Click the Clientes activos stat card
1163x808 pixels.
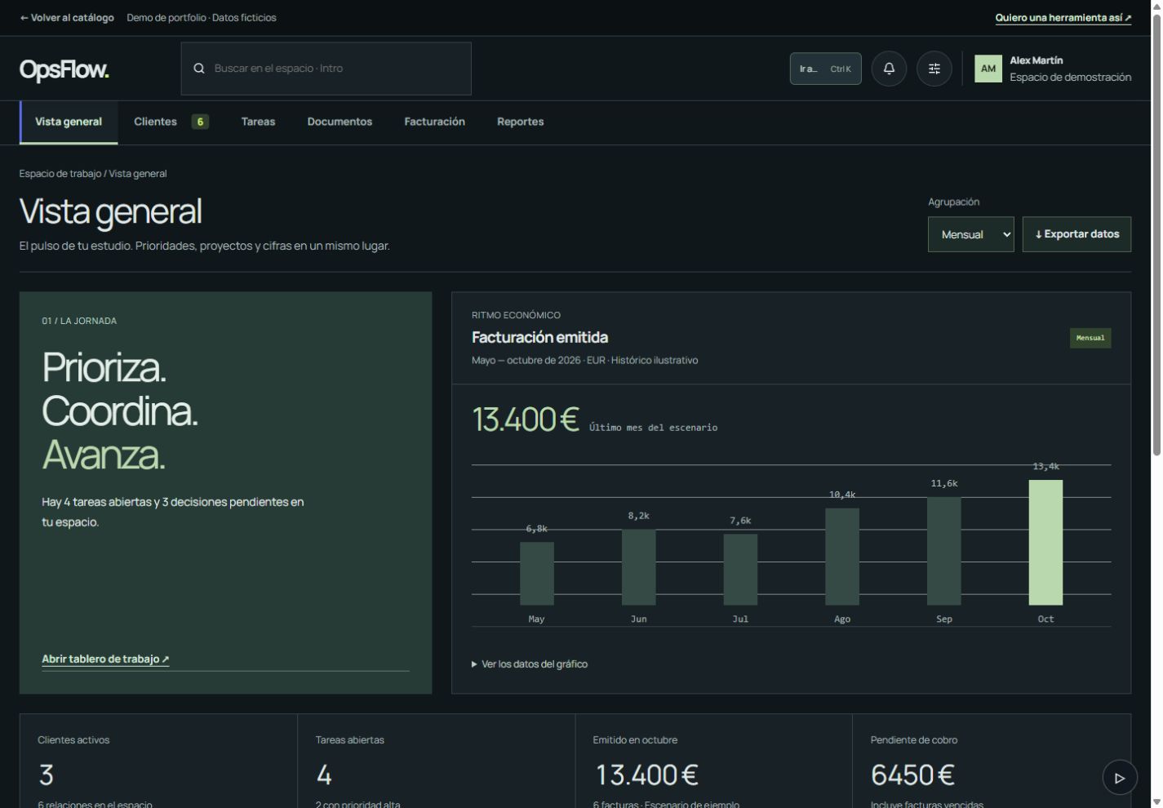pyautogui.click(x=158, y=761)
